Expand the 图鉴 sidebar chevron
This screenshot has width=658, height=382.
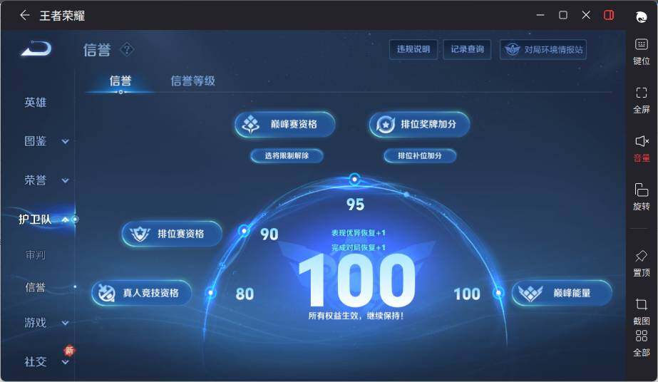coord(65,141)
